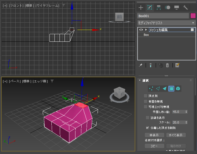Enable the 頂点別 checkbox
The image size is (197, 154).
pyautogui.click(x=146, y=96)
